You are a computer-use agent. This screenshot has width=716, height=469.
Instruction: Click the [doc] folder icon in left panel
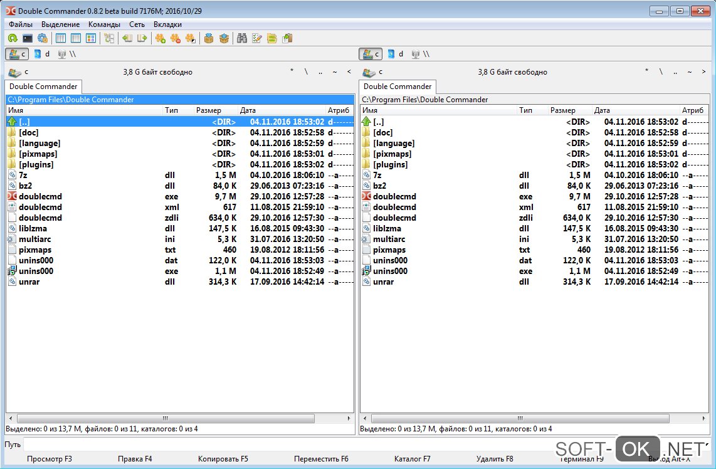pyautogui.click(x=12, y=132)
